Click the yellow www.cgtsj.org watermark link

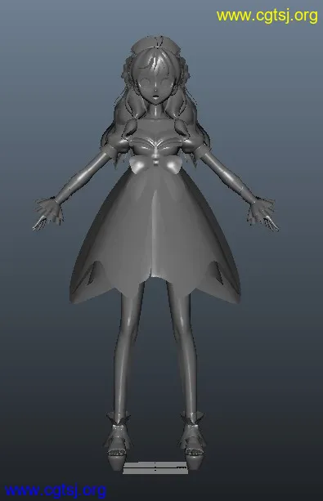point(267,16)
